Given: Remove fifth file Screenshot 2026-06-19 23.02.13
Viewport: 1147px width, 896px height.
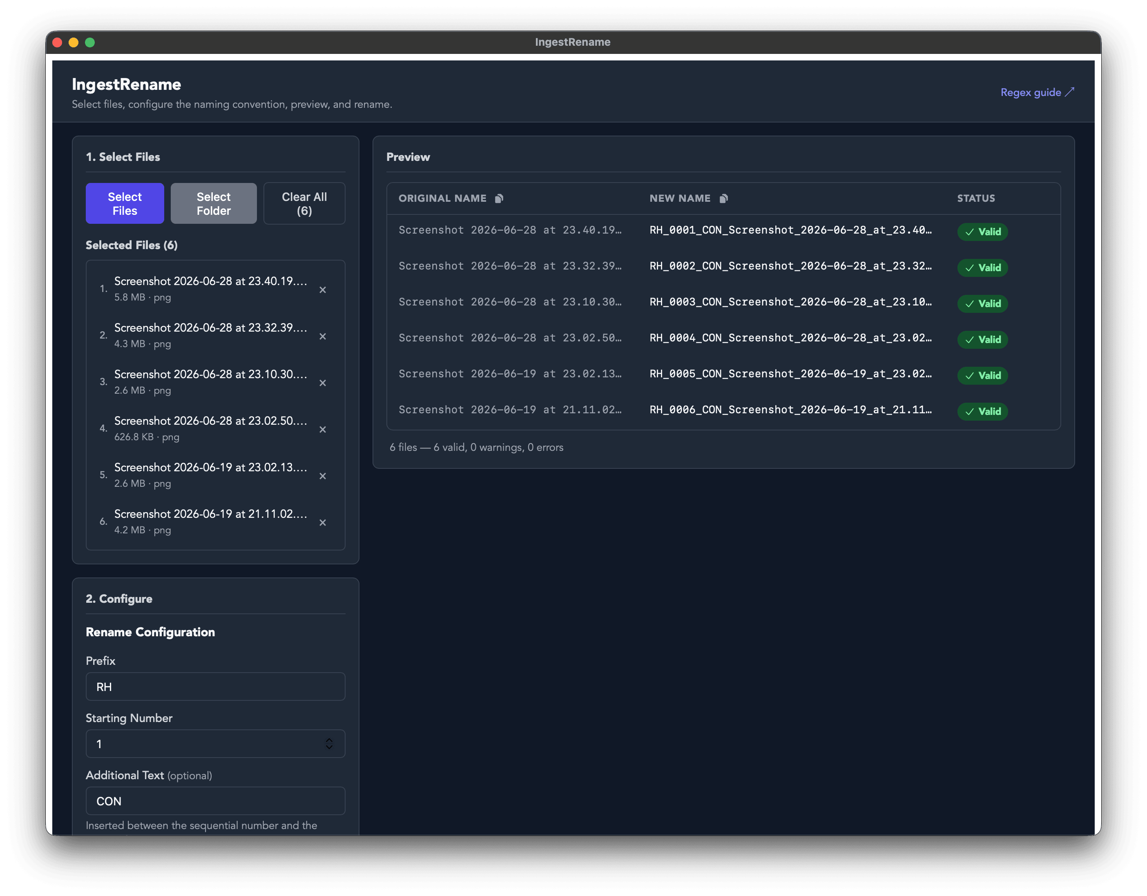Looking at the screenshot, I should pos(322,476).
